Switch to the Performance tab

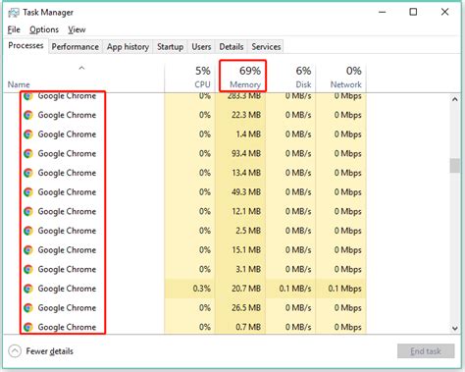coord(76,47)
